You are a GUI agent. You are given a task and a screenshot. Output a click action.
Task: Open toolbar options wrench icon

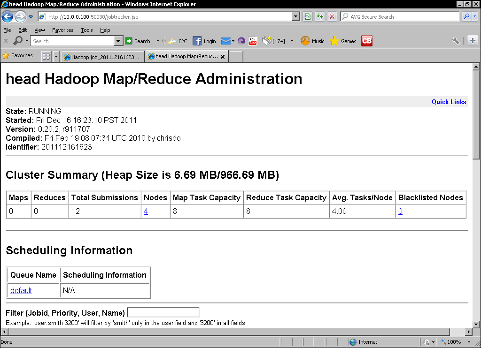pos(456,41)
